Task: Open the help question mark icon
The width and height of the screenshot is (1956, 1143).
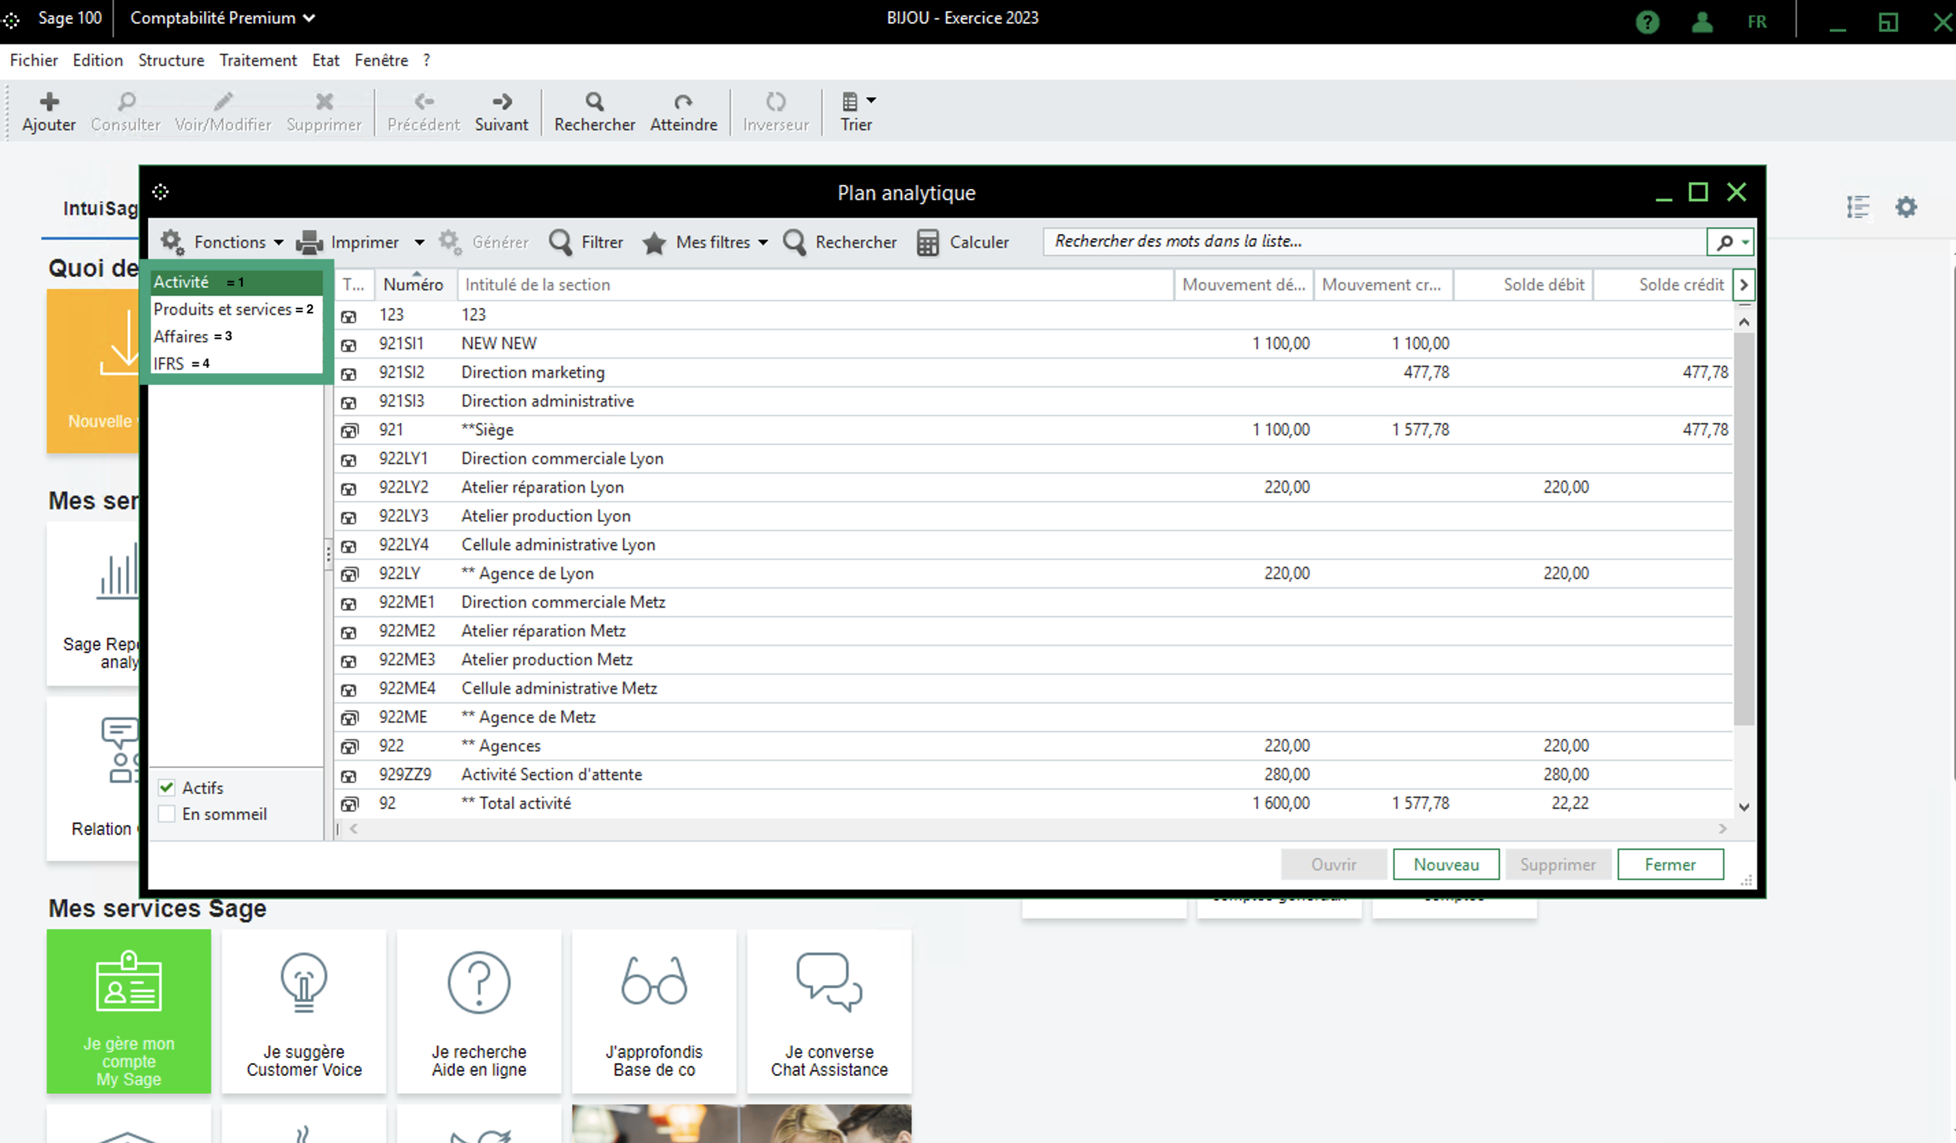Action: [x=1647, y=22]
